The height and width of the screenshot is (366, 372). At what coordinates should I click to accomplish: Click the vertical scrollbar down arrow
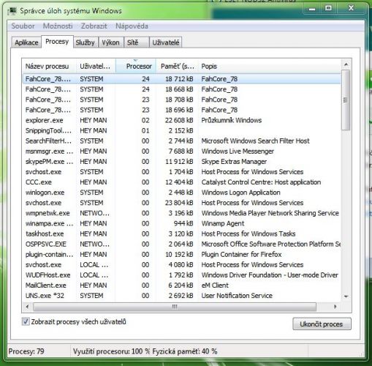[346, 296]
